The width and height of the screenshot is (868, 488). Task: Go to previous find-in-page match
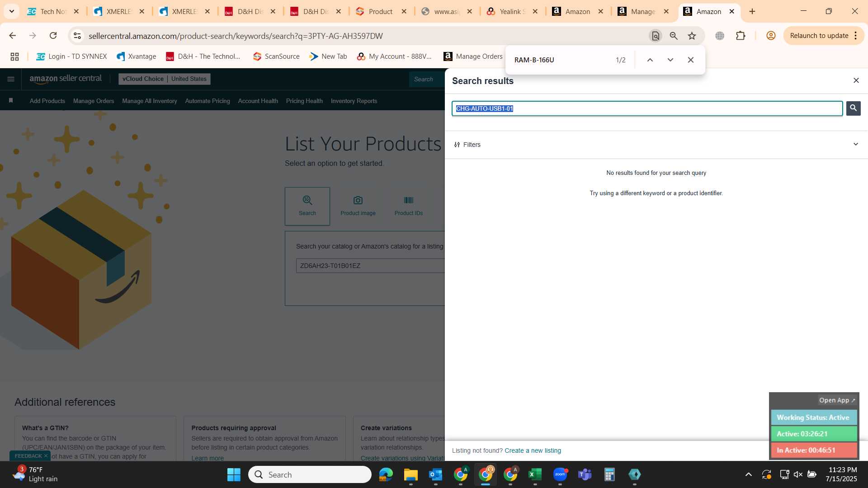(x=650, y=60)
